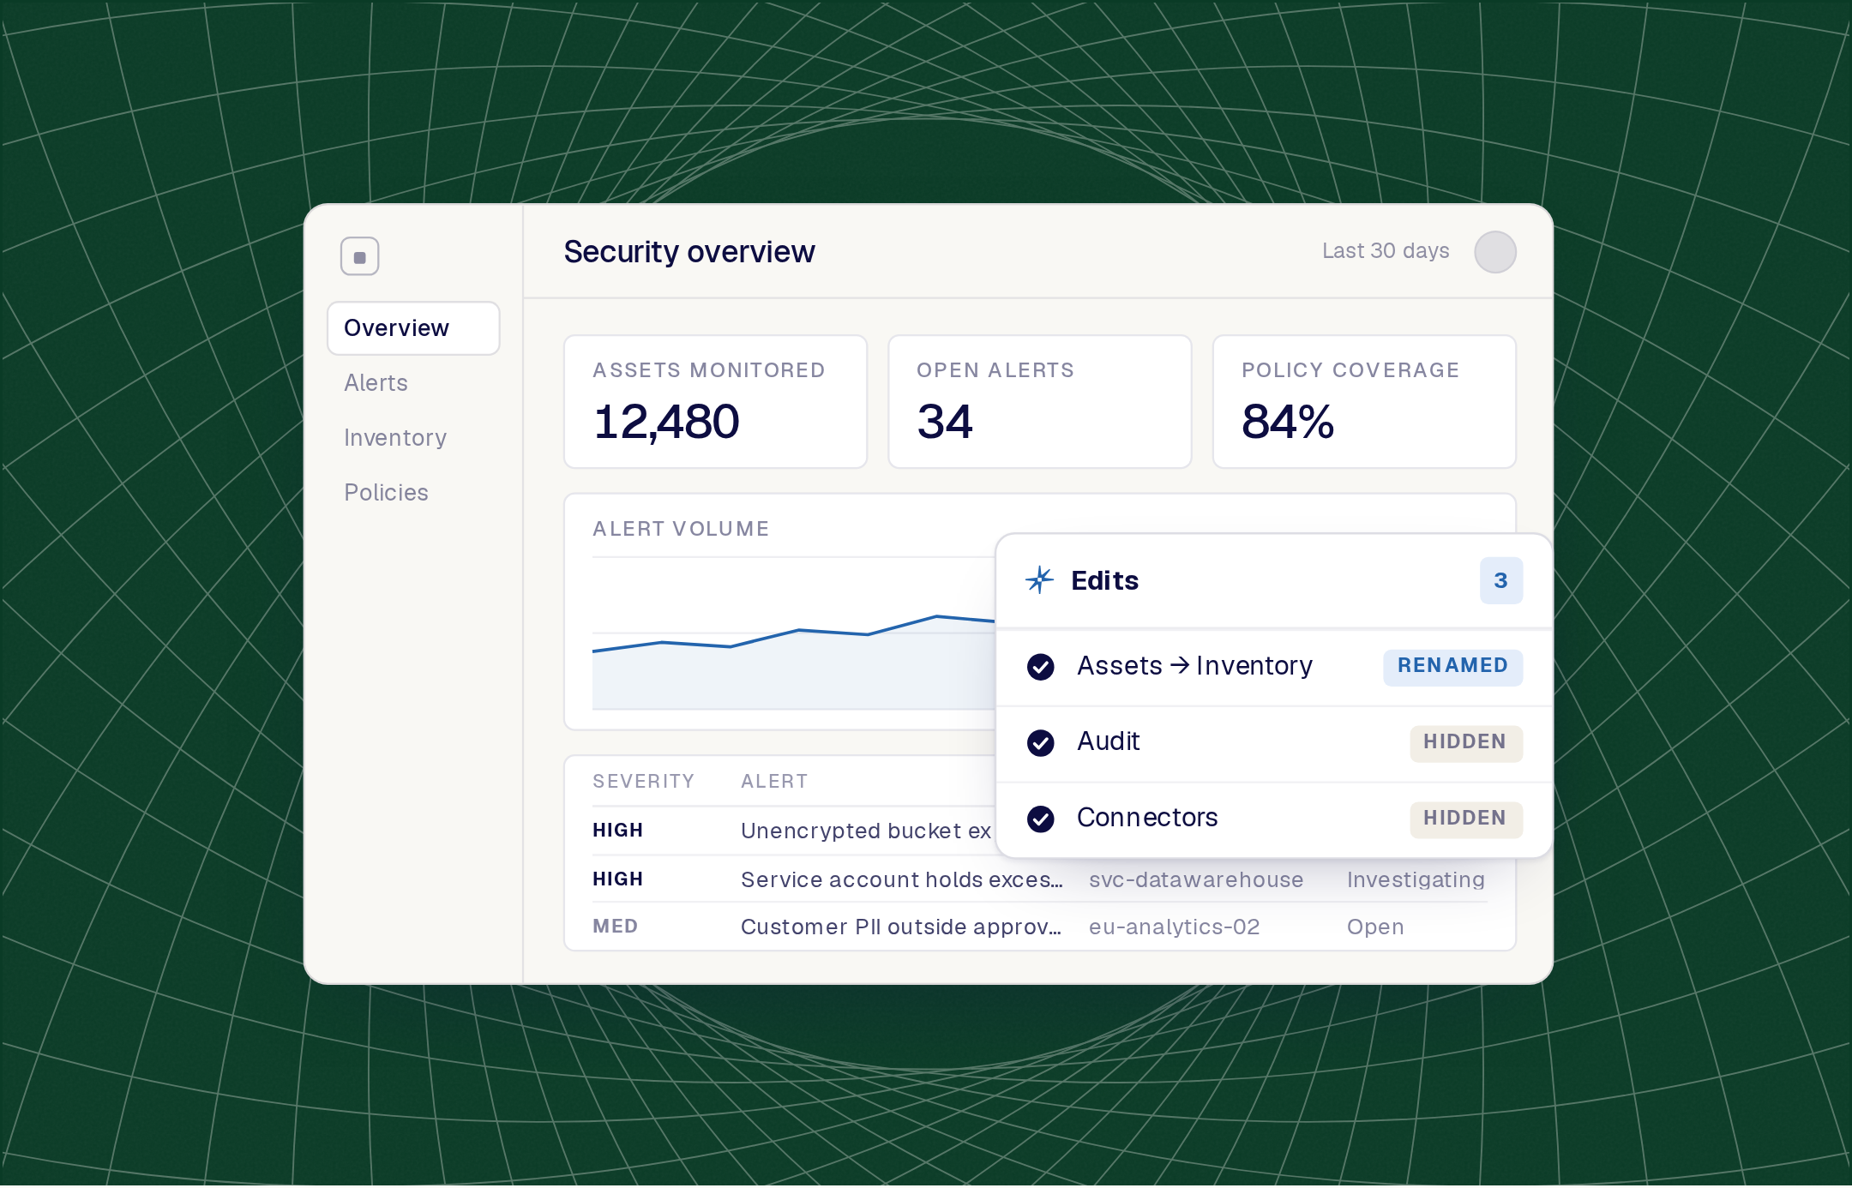Screen dimensions: 1852x1188
Task: Go to Alerts in the sidebar
Action: (376, 383)
